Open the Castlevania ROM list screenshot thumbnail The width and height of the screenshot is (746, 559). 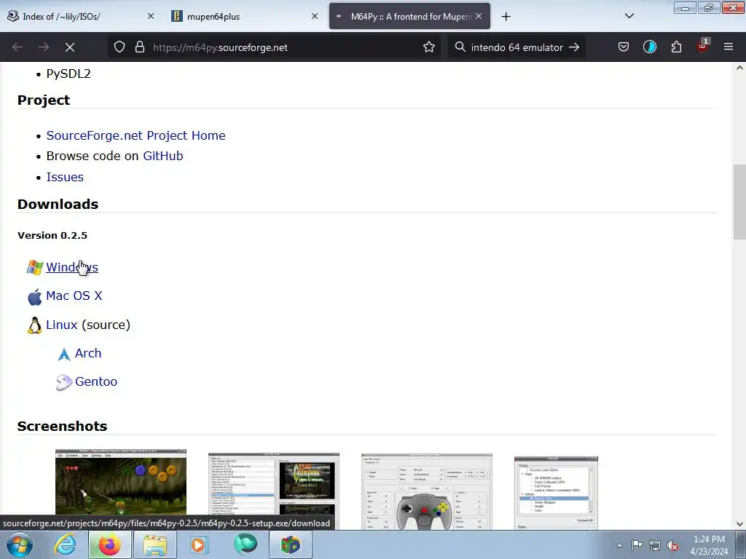[274, 491]
